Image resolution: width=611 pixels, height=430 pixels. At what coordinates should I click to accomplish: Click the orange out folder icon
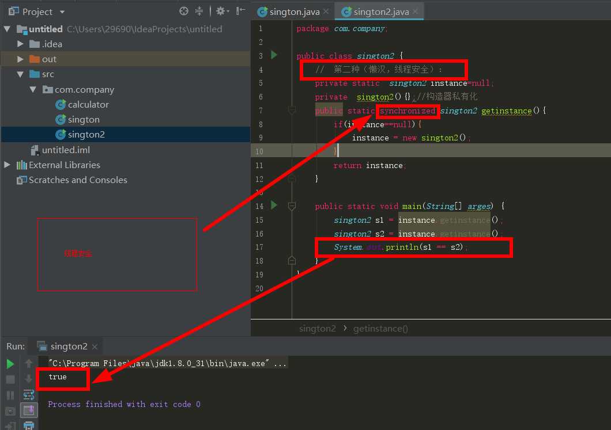point(35,59)
